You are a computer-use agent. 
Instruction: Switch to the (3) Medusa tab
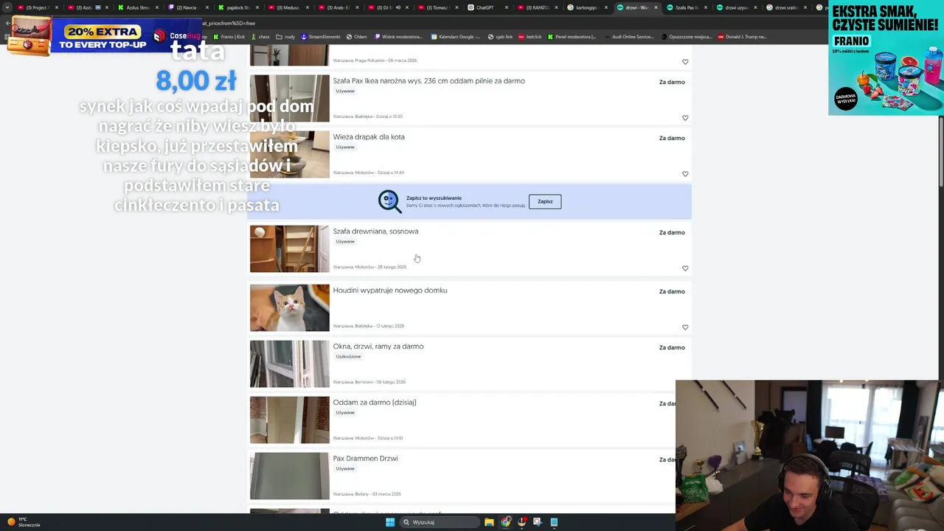point(286,7)
